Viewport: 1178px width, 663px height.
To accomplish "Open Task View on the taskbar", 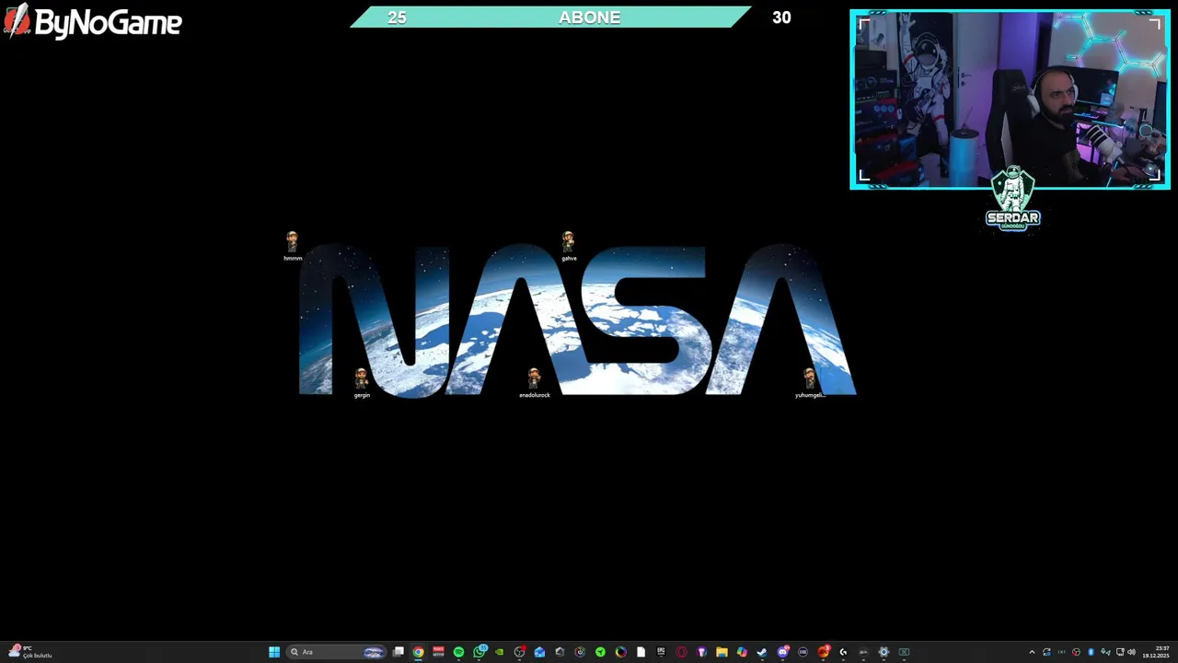I will 398,652.
